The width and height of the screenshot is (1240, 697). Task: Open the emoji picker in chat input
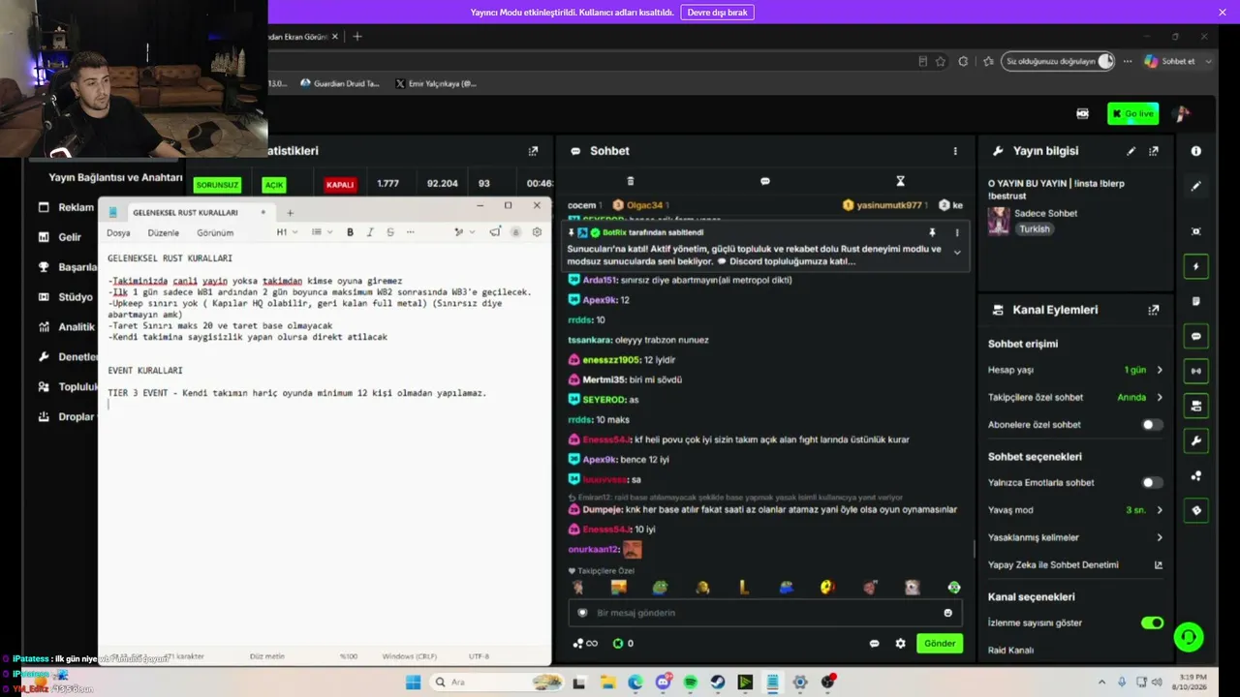[x=947, y=613]
